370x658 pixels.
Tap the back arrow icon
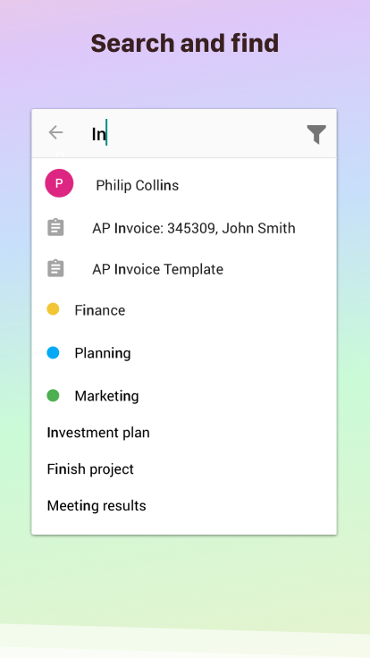[x=55, y=132]
